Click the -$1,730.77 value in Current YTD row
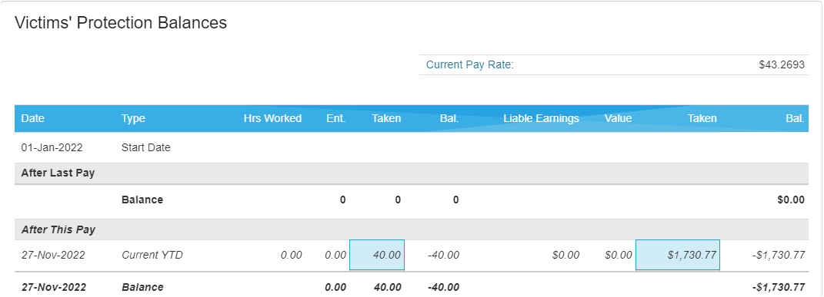Image resolution: width=824 pixels, height=297 pixels. pos(779,255)
